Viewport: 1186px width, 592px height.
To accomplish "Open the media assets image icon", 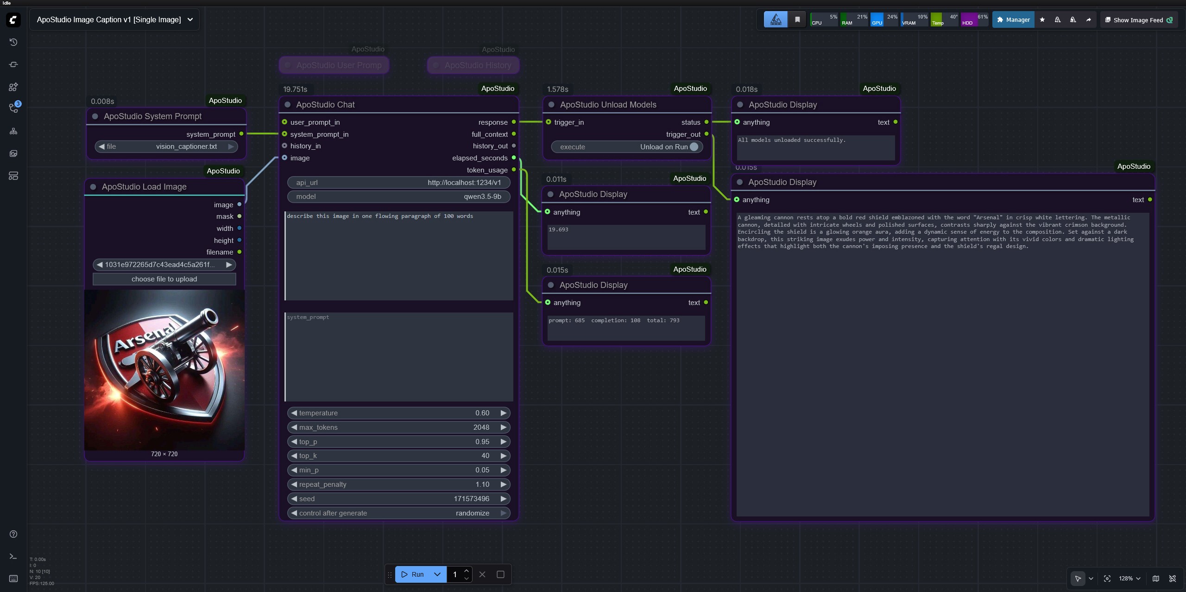I will pos(13,153).
